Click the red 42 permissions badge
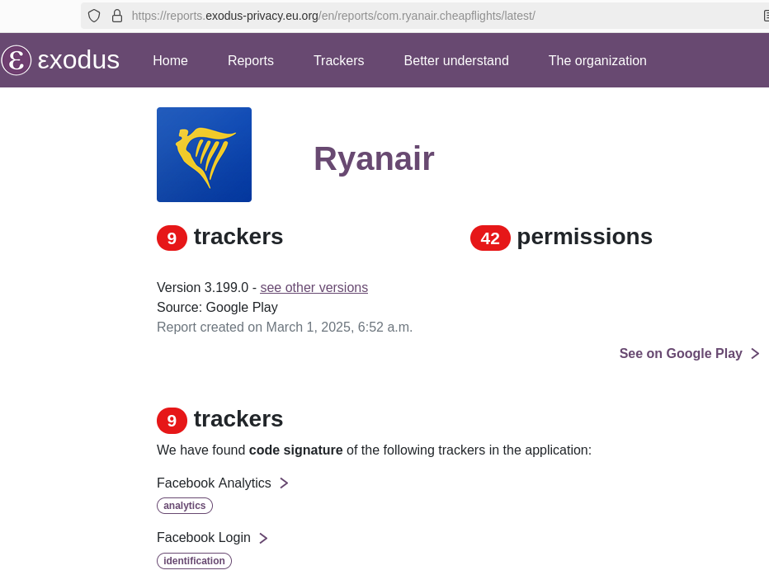The height and width of the screenshot is (575, 769). click(490, 238)
